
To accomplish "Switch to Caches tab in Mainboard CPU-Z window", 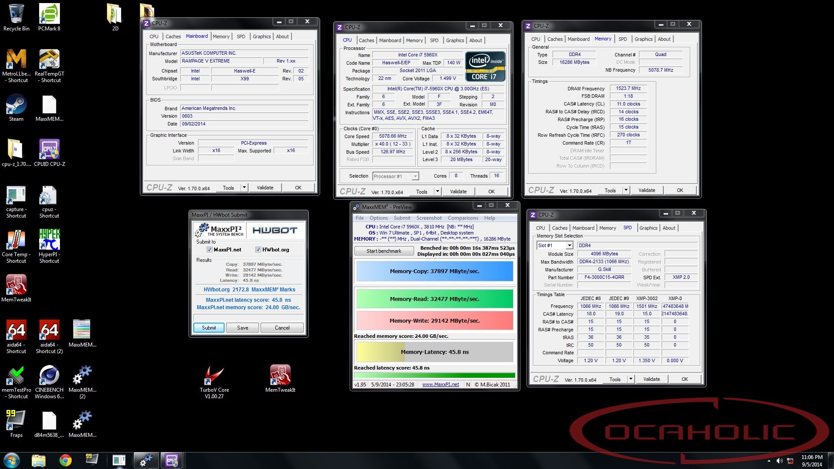I will [x=173, y=36].
